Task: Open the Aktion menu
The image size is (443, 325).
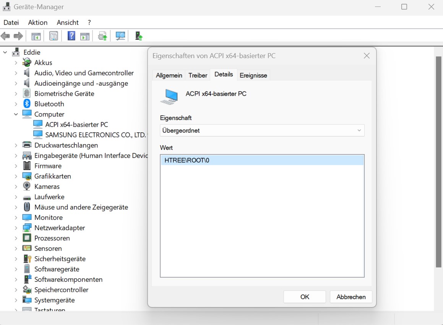Action: [37, 22]
